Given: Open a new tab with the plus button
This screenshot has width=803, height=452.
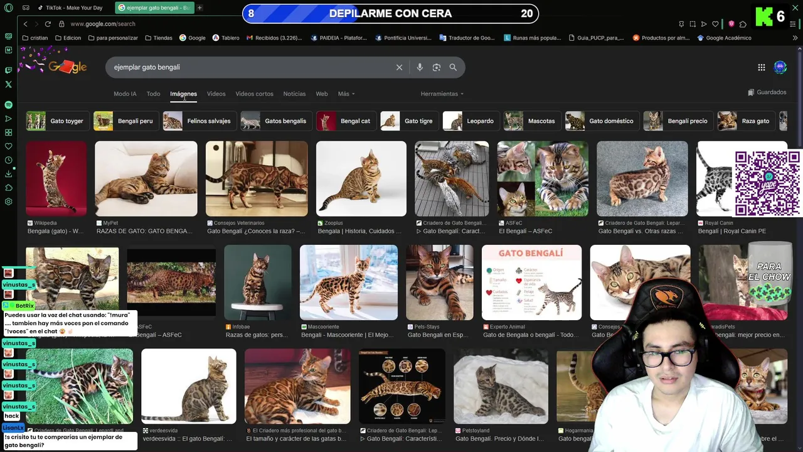Looking at the screenshot, I should click(199, 8).
